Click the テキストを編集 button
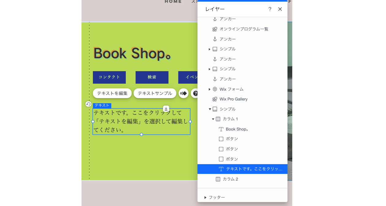386x206 pixels. [112, 93]
